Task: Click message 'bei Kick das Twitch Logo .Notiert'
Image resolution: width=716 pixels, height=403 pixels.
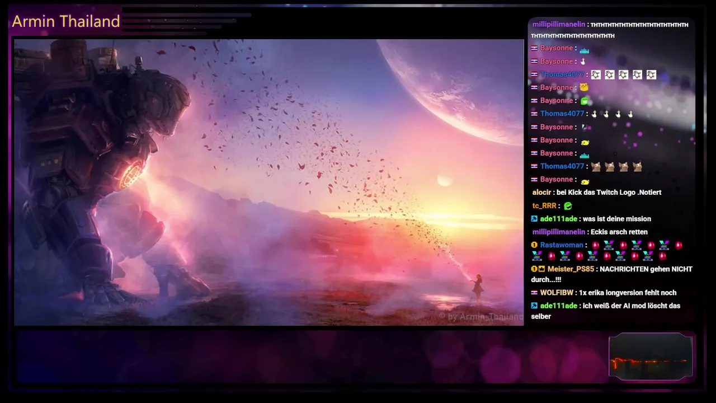Action: 609,193
